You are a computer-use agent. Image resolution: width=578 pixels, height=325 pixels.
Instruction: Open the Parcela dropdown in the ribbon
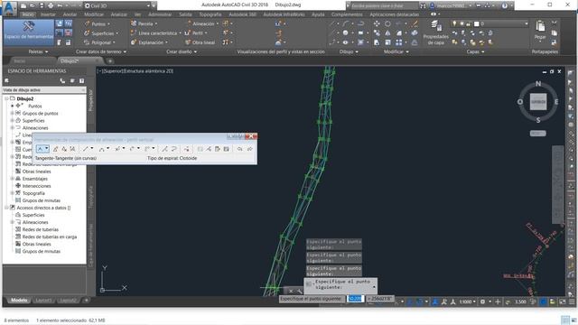click(144, 24)
